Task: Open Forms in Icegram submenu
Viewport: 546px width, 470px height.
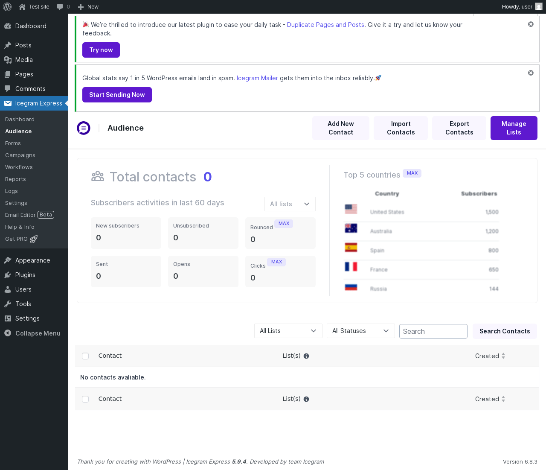Action: pyautogui.click(x=13, y=143)
